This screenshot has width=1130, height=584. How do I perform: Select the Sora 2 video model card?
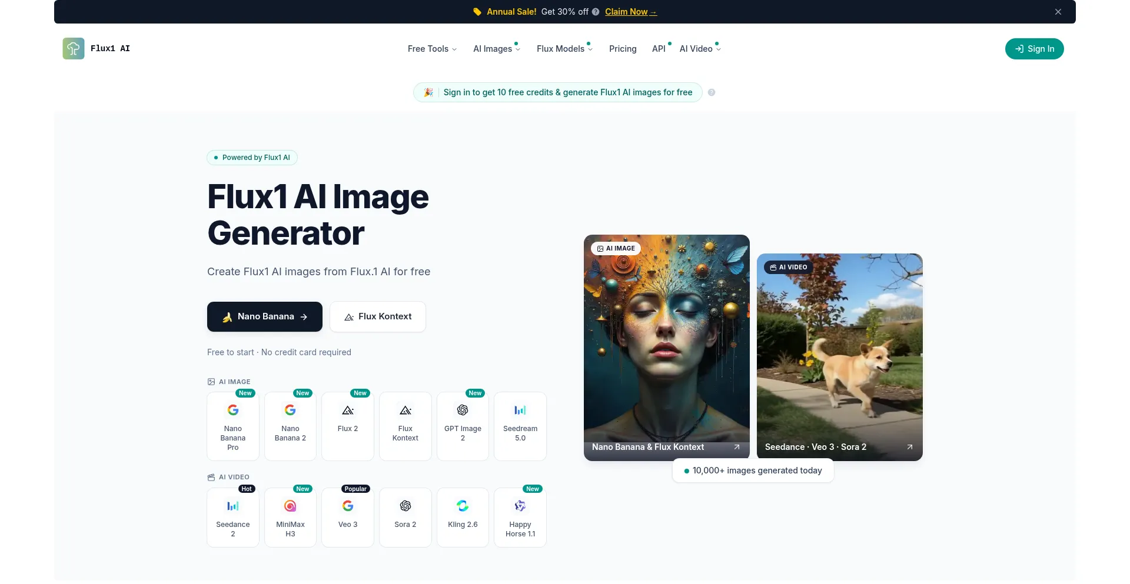click(406, 518)
